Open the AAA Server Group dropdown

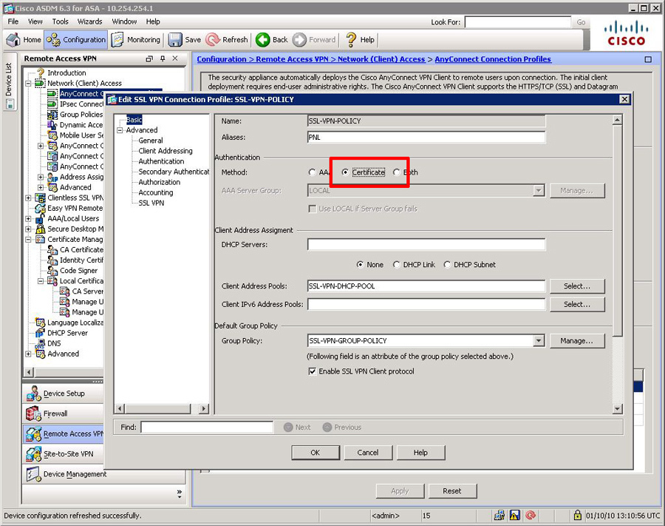(539, 190)
